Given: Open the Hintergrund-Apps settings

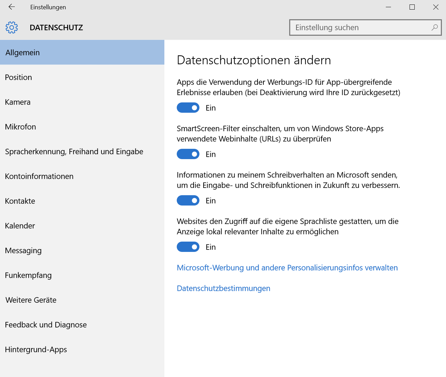Looking at the screenshot, I should (x=36, y=349).
